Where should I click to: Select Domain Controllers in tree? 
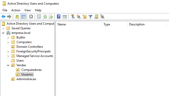(x=30, y=47)
